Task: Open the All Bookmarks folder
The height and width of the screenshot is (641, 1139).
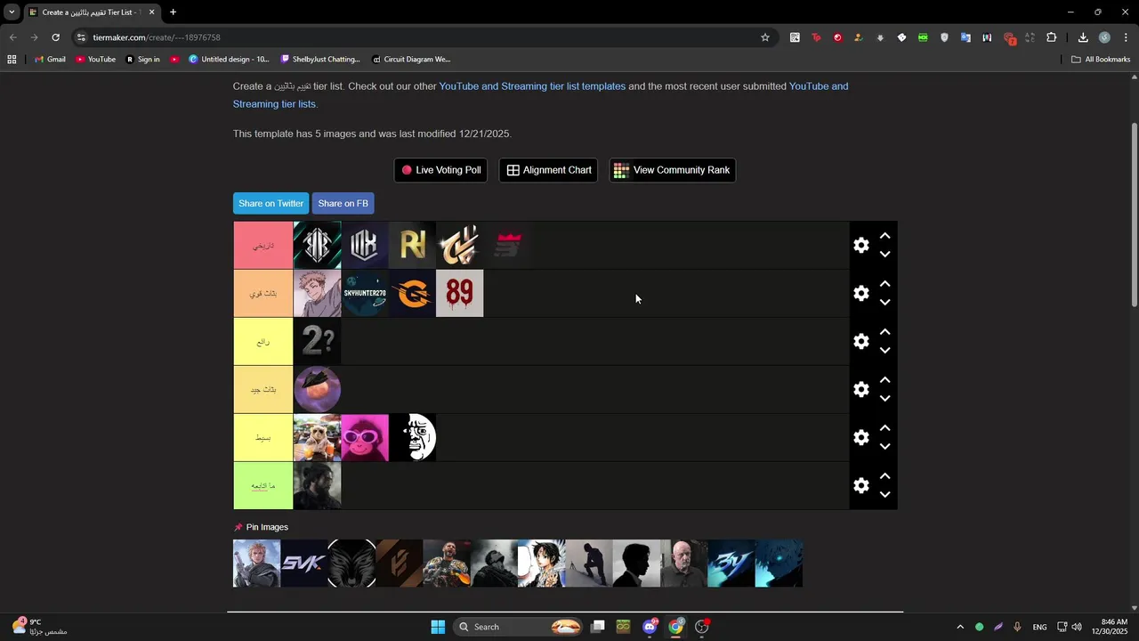Action: pyautogui.click(x=1101, y=60)
